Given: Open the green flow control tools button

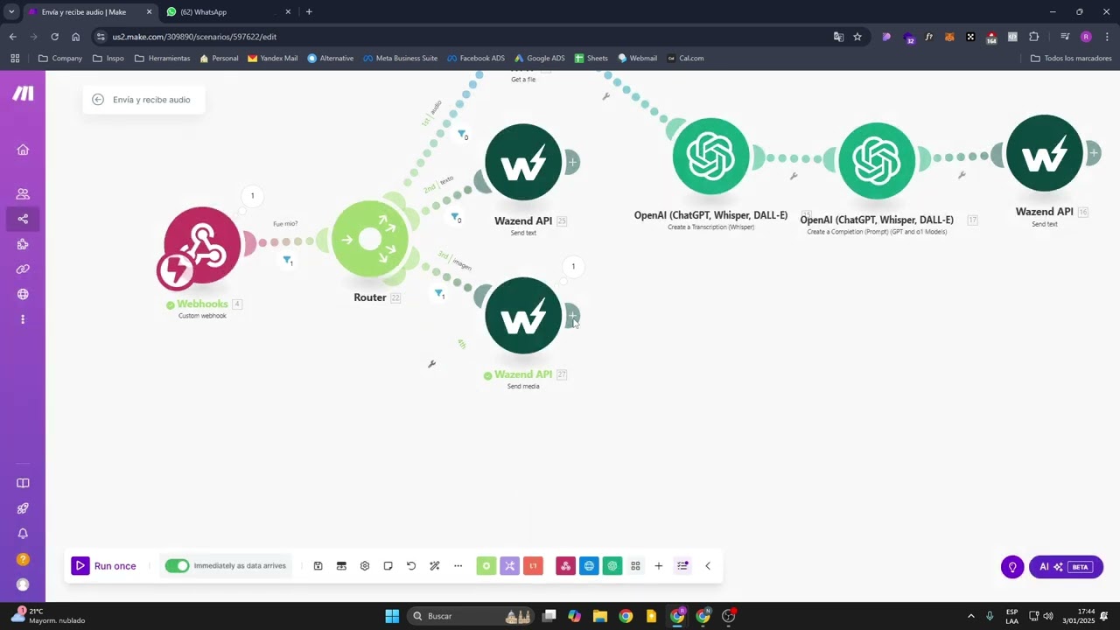Looking at the screenshot, I should pyautogui.click(x=486, y=566).
